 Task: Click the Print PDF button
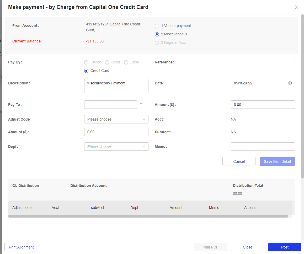click(210, 247)
